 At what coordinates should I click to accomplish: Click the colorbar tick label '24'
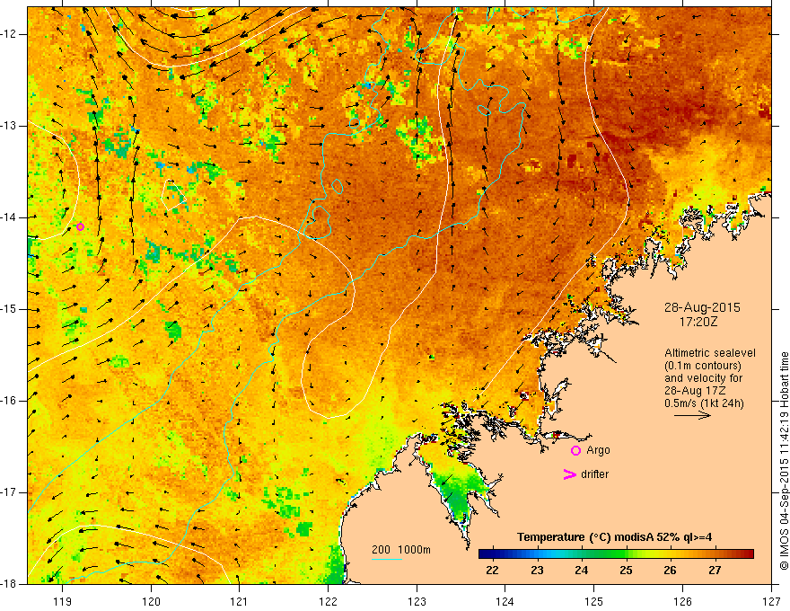[582, 571]
